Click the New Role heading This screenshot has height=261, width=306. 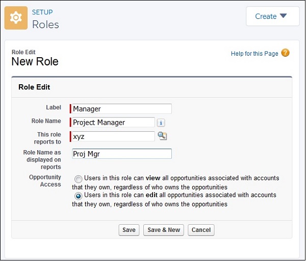(35, 62)
